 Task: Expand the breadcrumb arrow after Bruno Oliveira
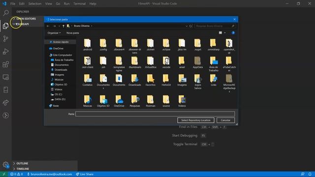click(92, 26)
